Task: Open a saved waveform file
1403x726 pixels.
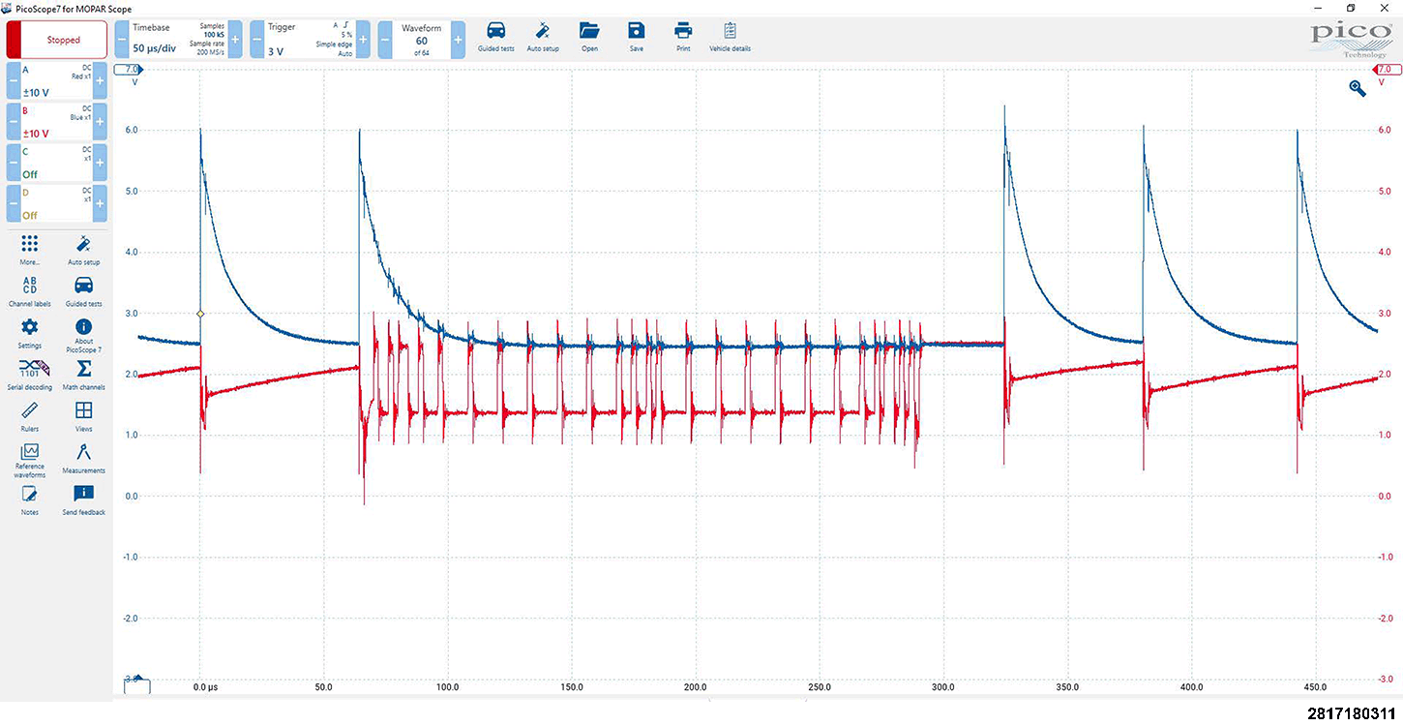Action: pyautogui.click(x=589, y=35)
